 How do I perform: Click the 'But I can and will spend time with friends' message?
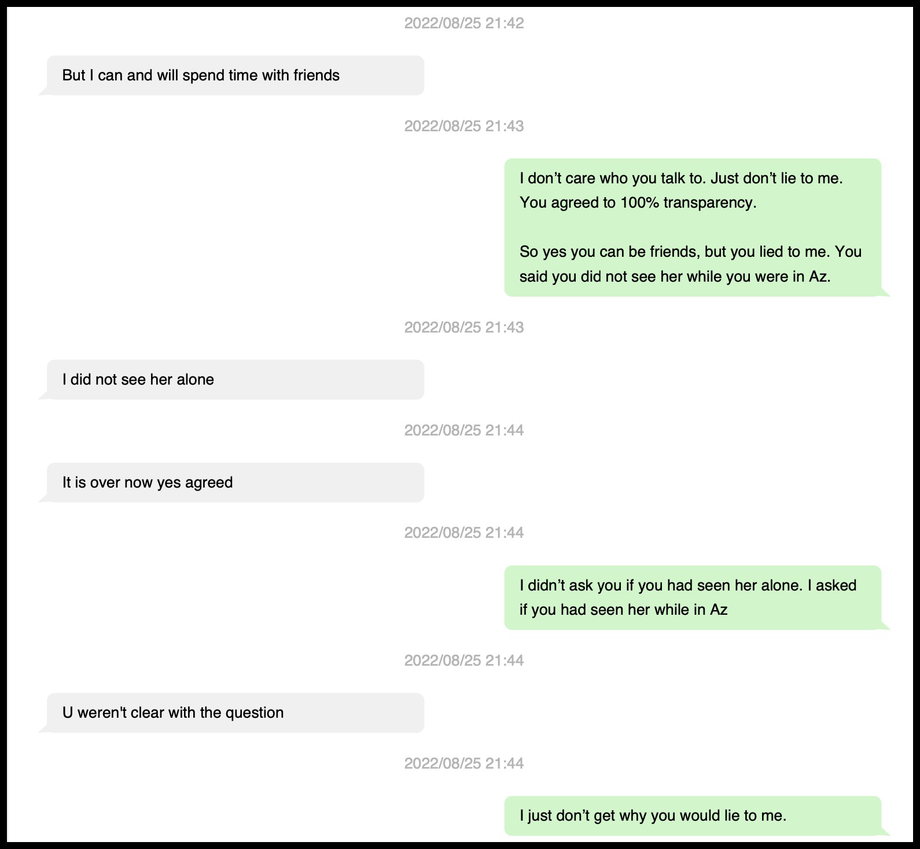(234, 76)
